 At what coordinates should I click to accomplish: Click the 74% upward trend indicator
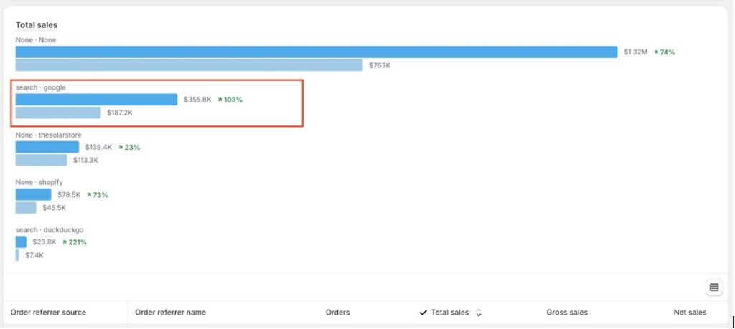click(664, 52)
